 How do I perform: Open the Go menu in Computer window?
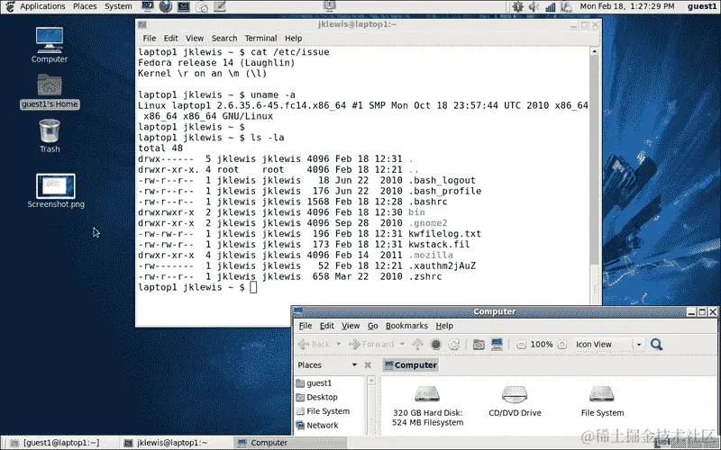[372, 326]
